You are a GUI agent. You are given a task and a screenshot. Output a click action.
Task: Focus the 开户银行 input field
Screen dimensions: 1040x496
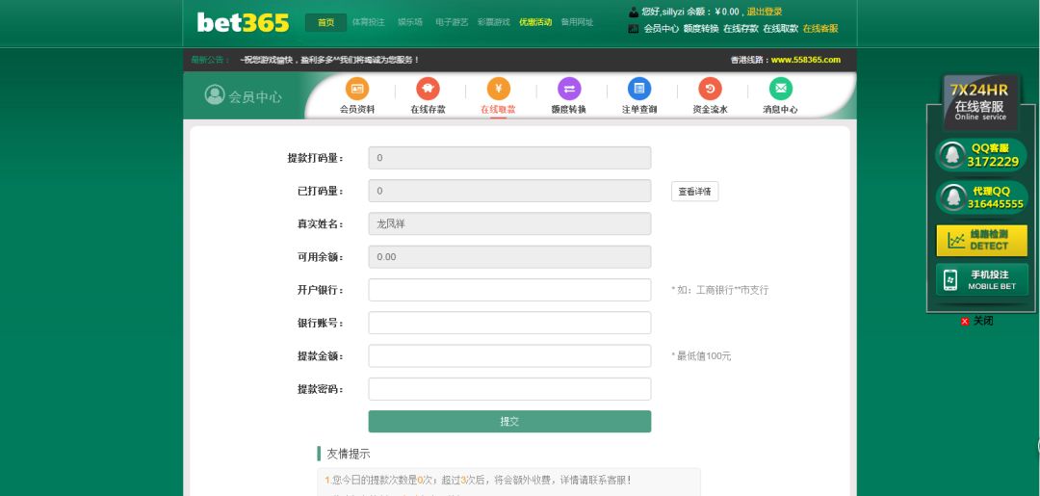click(x=509, y=290)
